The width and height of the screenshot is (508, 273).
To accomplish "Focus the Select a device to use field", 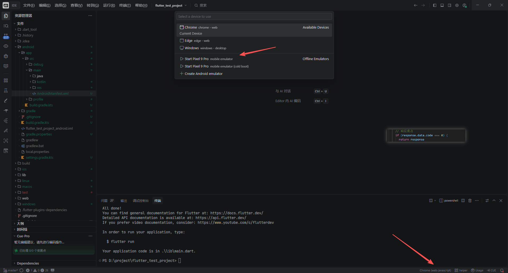I will [254, 16].
